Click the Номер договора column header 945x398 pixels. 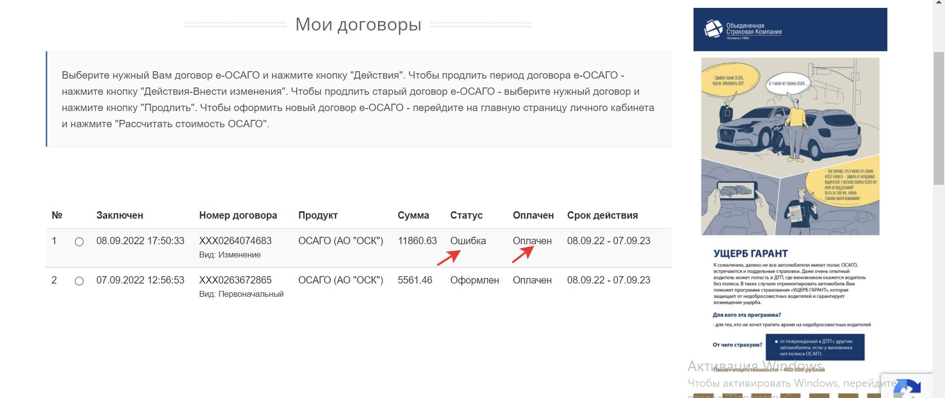(238, 215)
